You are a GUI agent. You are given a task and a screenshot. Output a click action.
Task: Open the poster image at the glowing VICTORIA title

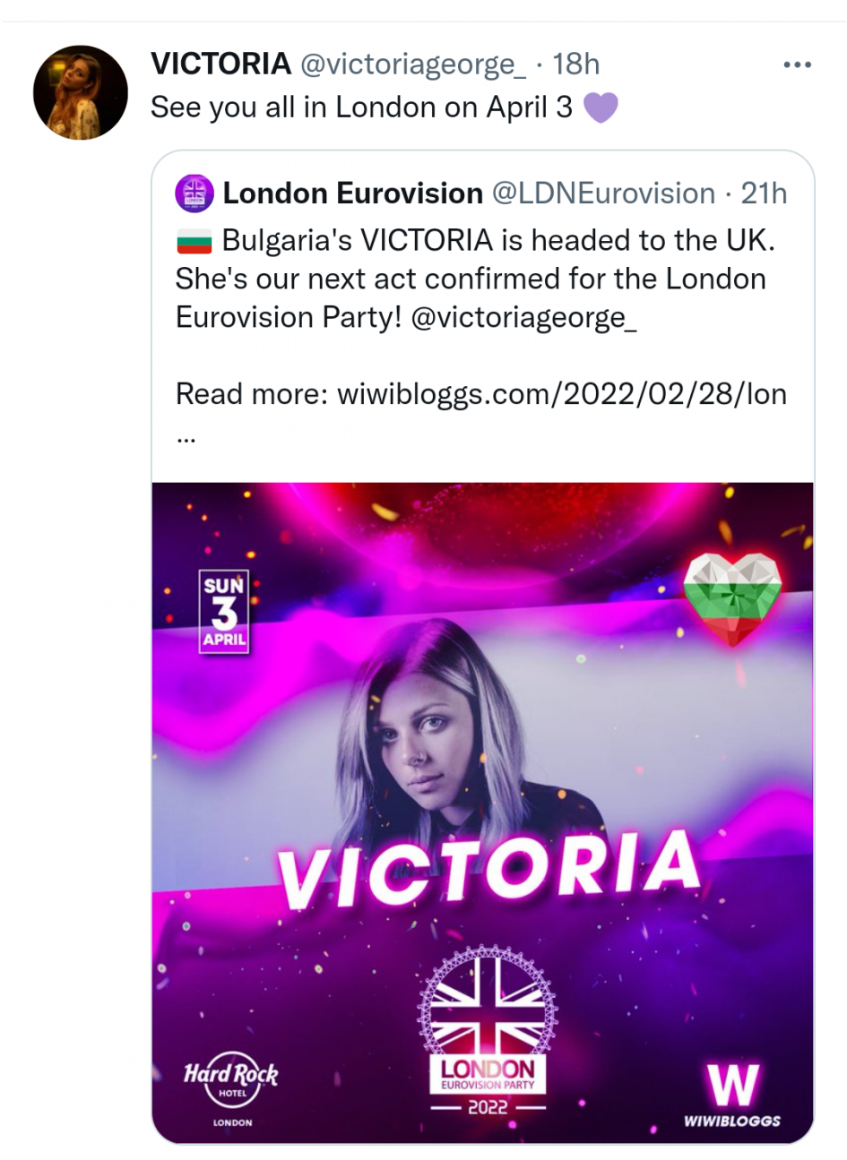coord(488,868)
